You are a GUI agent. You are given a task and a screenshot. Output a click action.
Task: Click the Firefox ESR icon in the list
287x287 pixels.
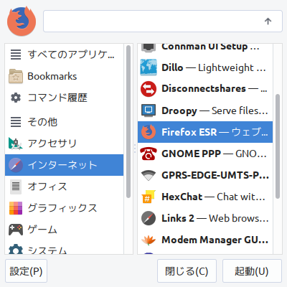[149, 132]
